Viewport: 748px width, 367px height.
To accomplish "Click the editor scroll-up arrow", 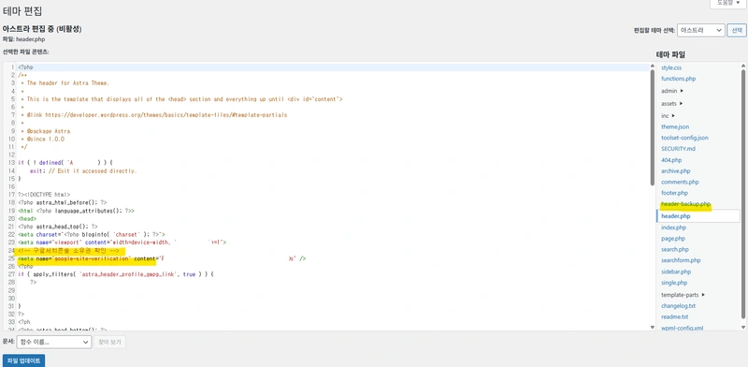I will pos(652,66).
